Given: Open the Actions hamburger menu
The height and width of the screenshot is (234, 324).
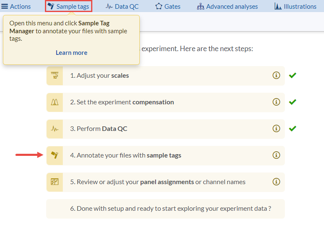Looking at the screenshot, I should (x=16, y=6).
